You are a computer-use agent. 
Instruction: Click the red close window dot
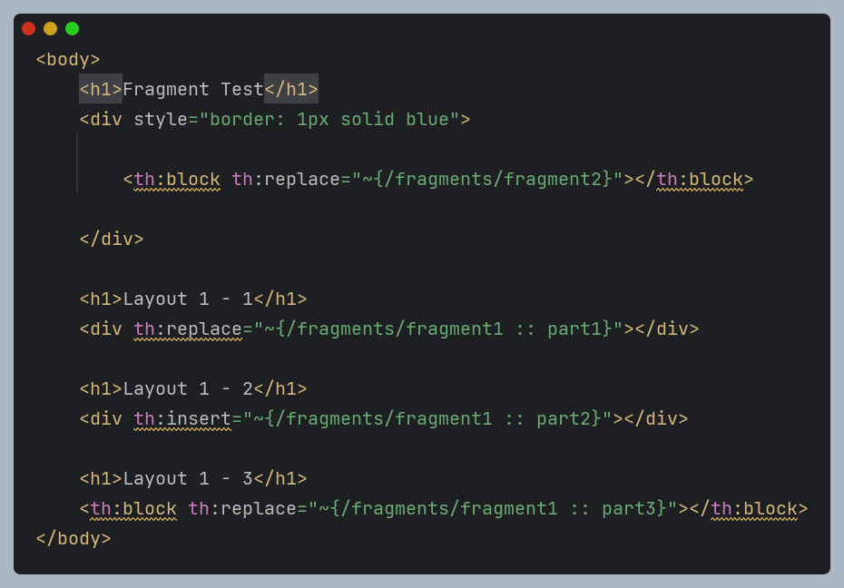tap(28, 28)
